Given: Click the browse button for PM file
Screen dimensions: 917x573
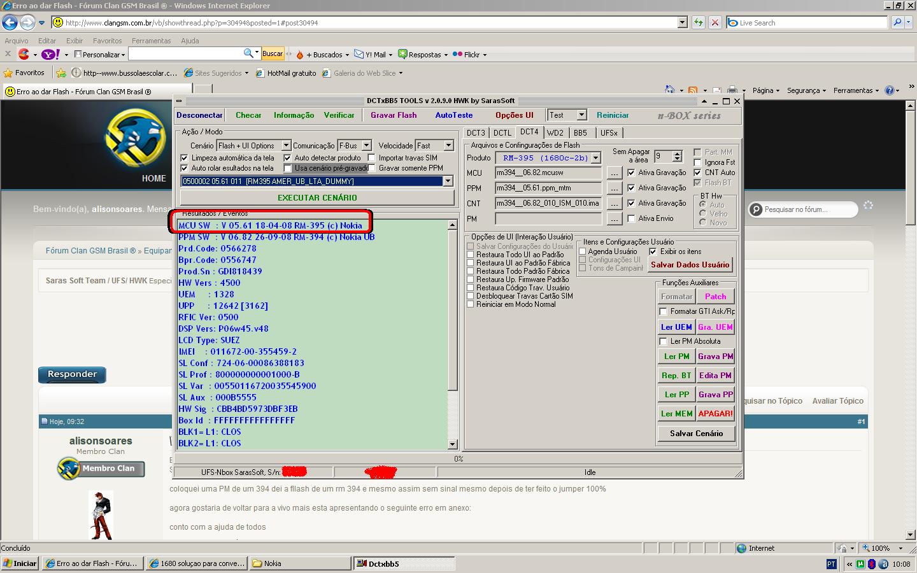Looking at the screenshot, I should [x=614, y=218].
